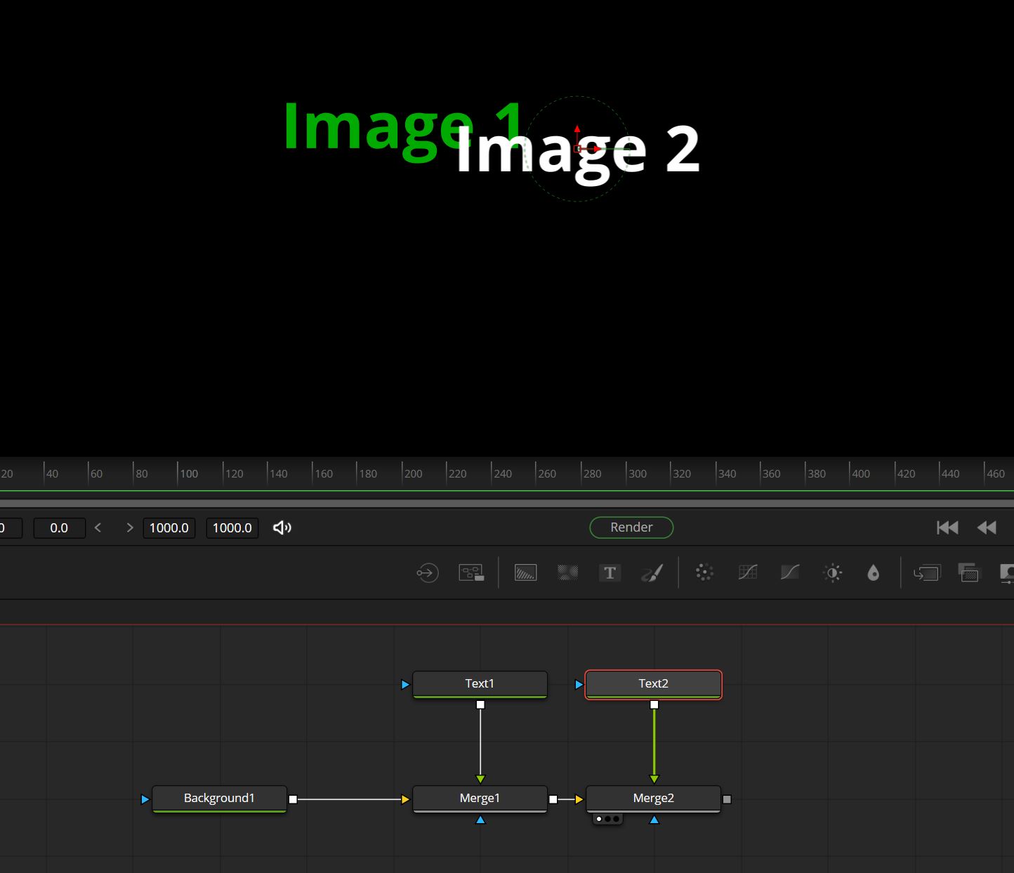Click the red up-arrow handle in viewer
The image size is (1014, 873).
tap(577, 130)
